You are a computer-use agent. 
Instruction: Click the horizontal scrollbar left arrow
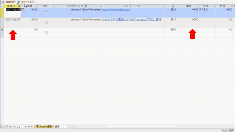click(x=74, y=126)
